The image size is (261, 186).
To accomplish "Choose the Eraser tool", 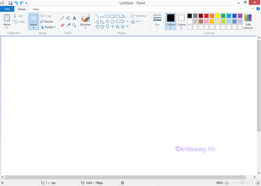I will click(x=62, y=25).
